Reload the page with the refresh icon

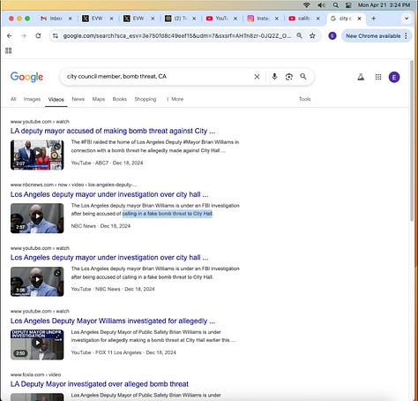[x=38, y=36]
